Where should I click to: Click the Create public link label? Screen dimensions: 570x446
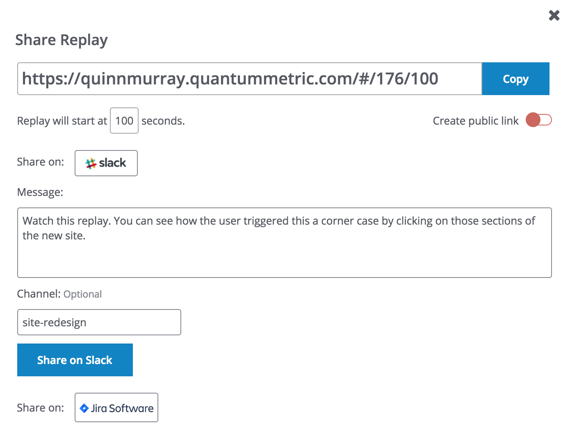coord(476,121)
